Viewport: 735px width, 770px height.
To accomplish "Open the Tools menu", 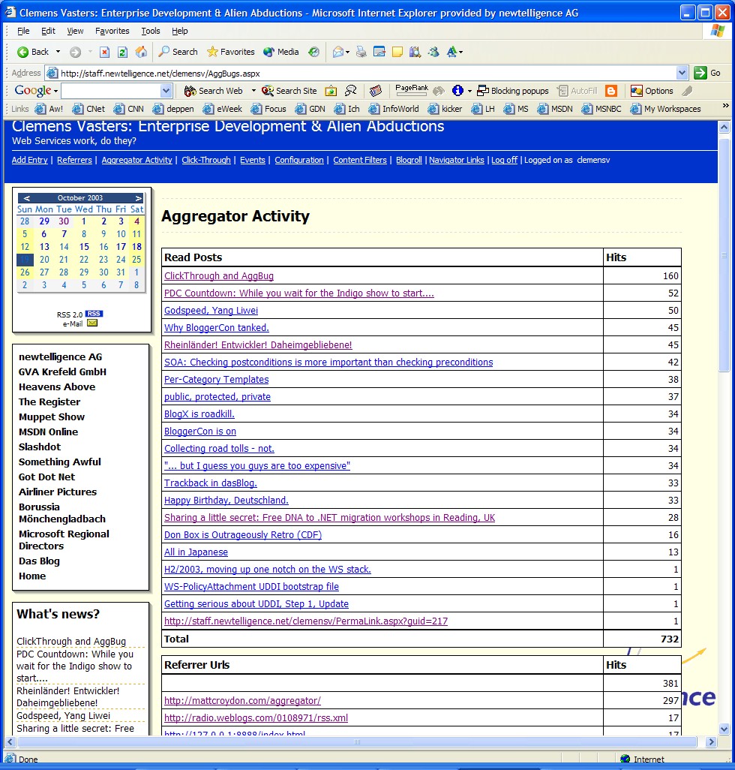I will [x=151, y=31].
